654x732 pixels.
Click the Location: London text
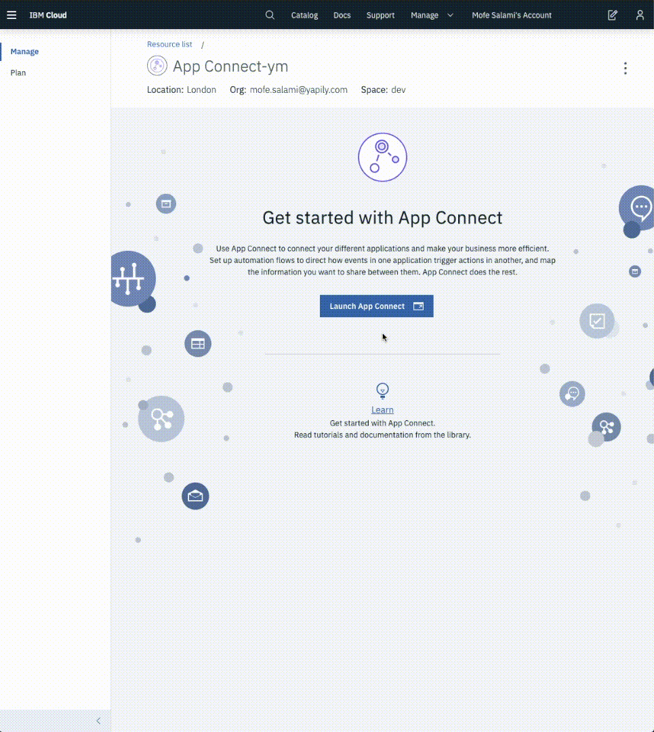pos(182,89)
